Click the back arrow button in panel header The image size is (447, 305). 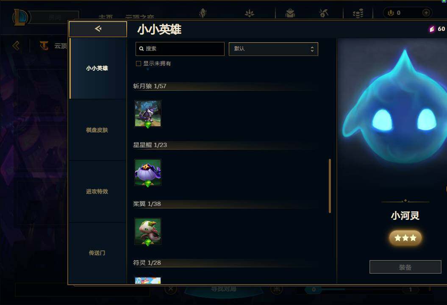(98, 29)
